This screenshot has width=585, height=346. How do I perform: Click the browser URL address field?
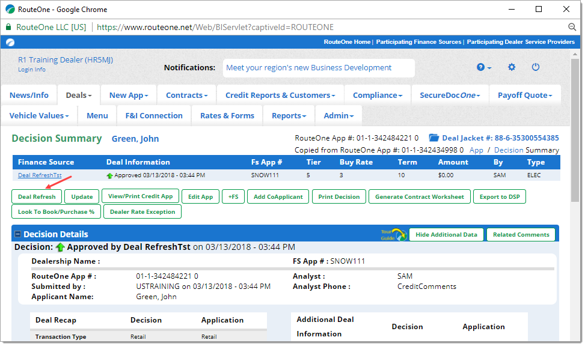pyautogui.click(x=215, y=27)
